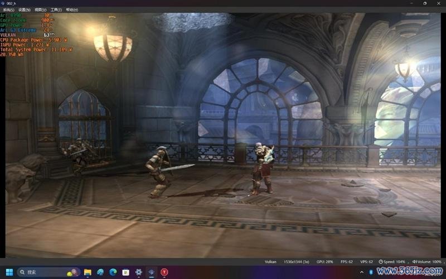The width and height of the screenshot is (446, 279).
Task: Open the 帮助(H) menu
Action: tap(72, 10)
